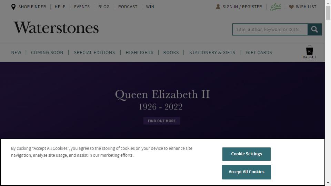The image size is (331, 186).
Task: Select Special Editions in the navigation
Action: [x=94, y=52]
